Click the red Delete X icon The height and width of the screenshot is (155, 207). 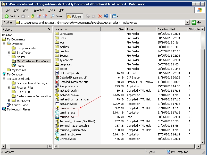[x=100, y=16]
